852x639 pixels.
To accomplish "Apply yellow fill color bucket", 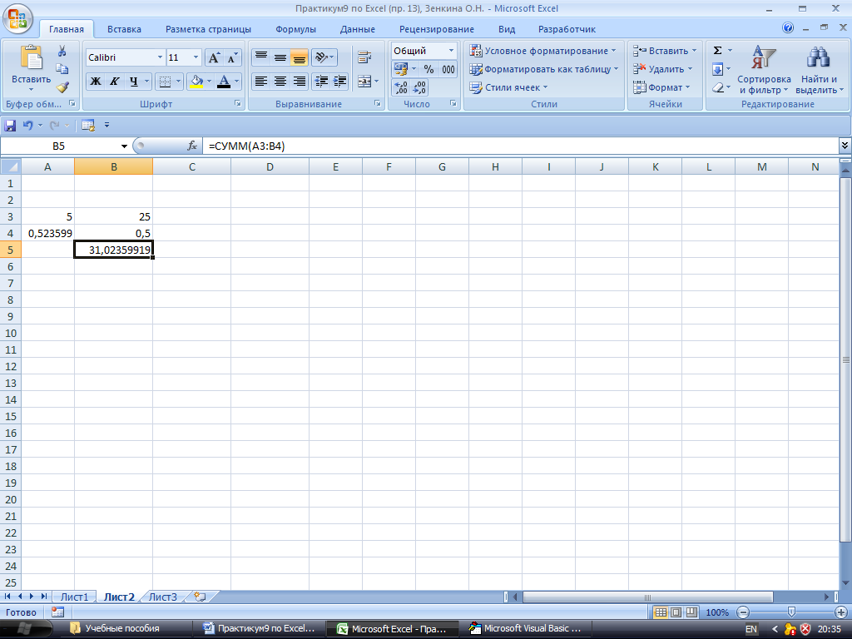I will [196, 82].
